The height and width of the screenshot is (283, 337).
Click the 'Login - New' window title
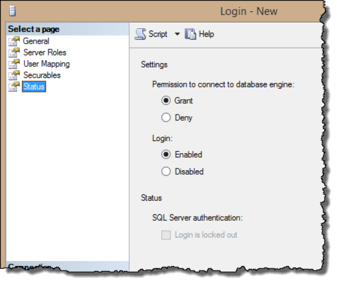[249, 11]
